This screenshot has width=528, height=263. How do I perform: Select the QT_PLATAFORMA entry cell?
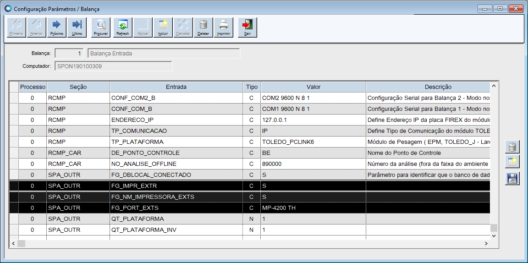pos(176,219)
